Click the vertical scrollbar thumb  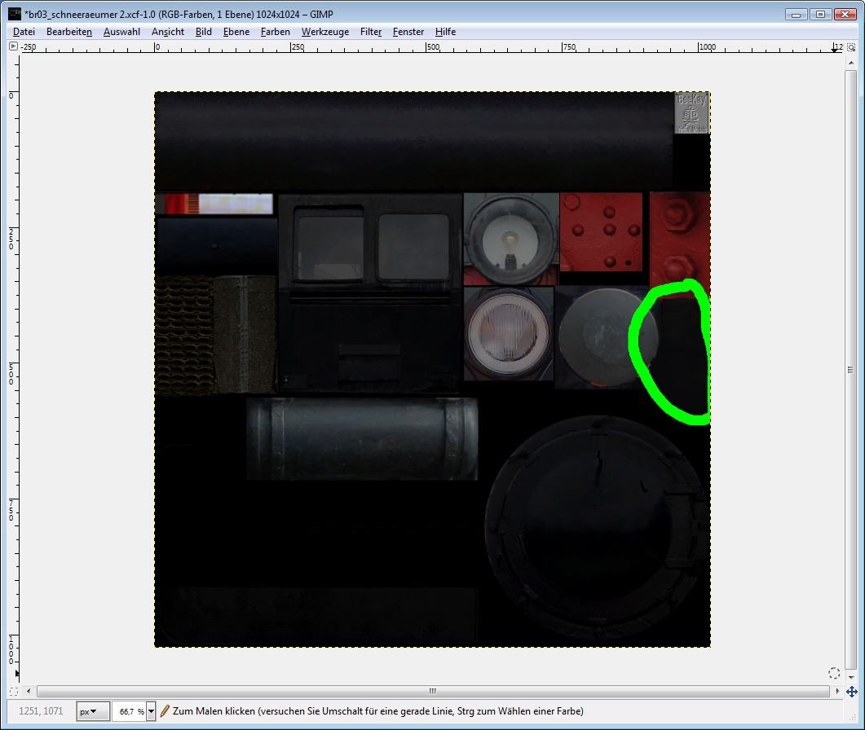pos(850,369)
